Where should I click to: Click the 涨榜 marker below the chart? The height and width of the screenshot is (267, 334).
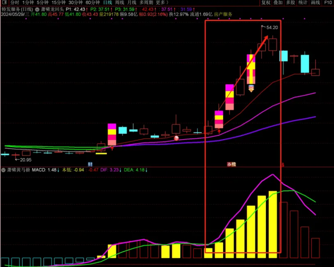click(231, 164)
